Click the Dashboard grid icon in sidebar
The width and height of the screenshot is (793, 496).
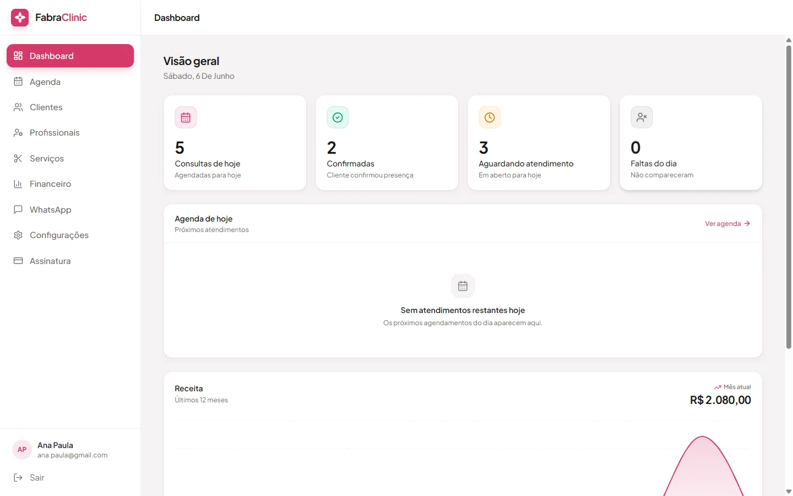(18, 56)
